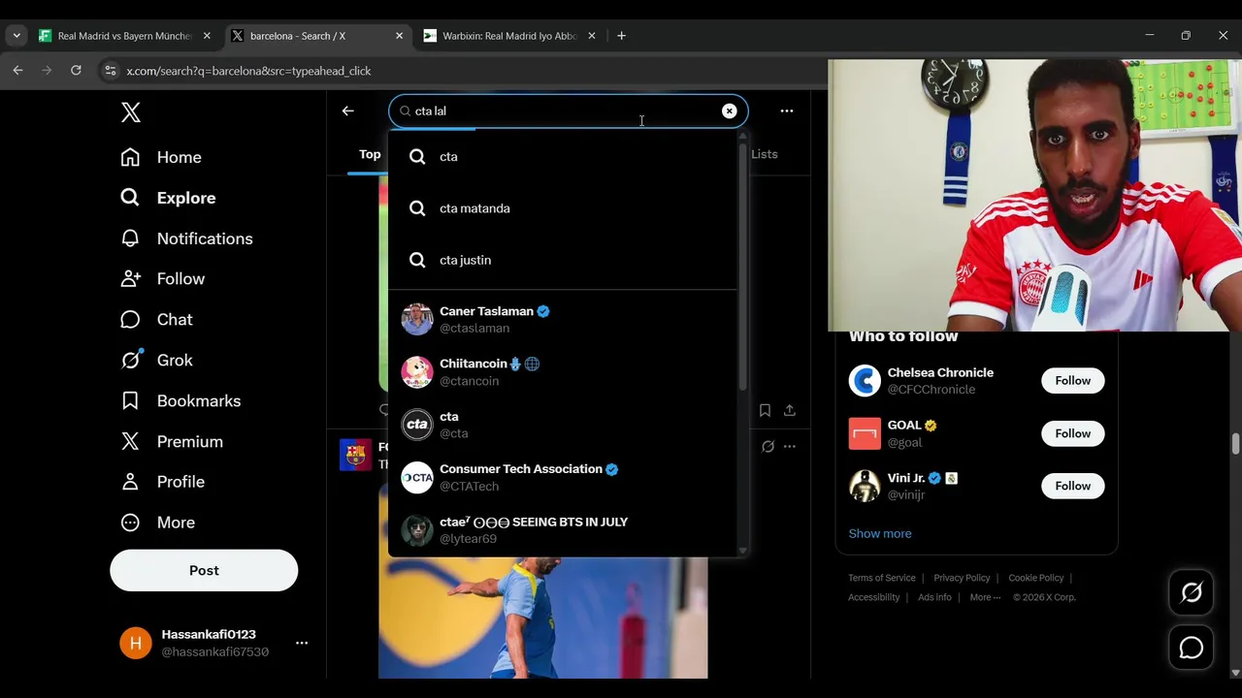Open the browser tab search dropdown
This screenshot has height=698, width=1242.
(16, 36)
